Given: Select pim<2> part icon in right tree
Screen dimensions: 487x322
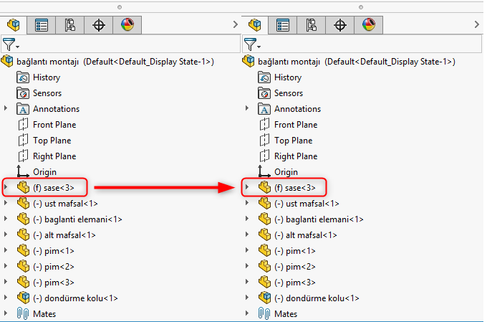Looking at the screenshot, I should tap(264, 266).
